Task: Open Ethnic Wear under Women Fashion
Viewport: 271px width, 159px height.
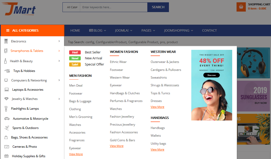Action: (x=118, y=62)
